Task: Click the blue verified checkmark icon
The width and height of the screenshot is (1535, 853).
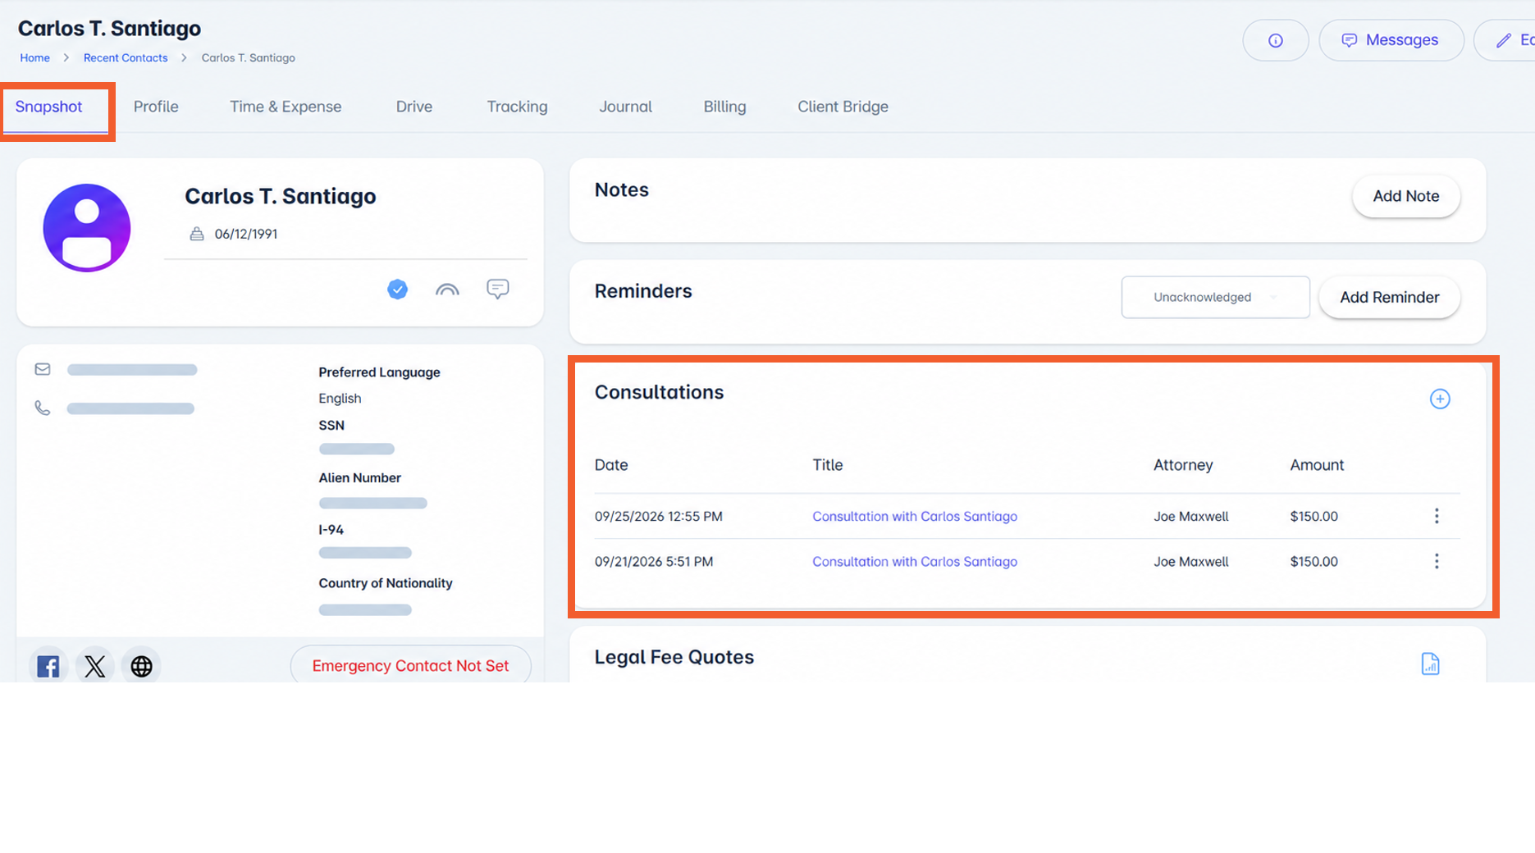Action: click(397, 289)
